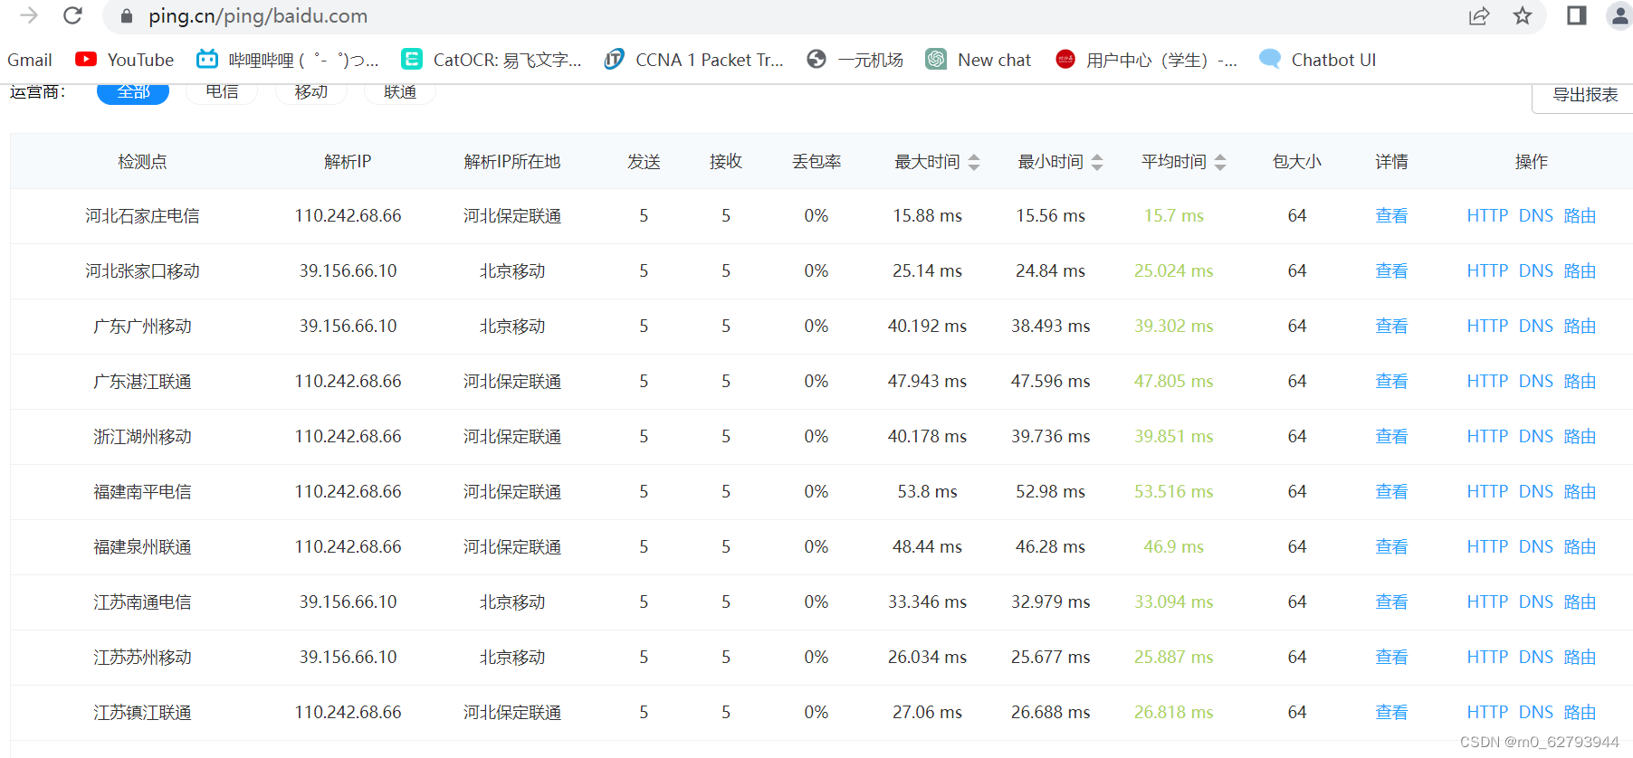This screenshot has height=758, width=1633.
Task: Open the bilibili bookmark
Action: [x=288, y=60]
